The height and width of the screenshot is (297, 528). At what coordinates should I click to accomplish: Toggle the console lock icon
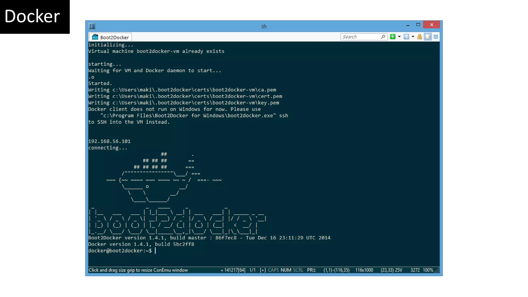point(420,37)
